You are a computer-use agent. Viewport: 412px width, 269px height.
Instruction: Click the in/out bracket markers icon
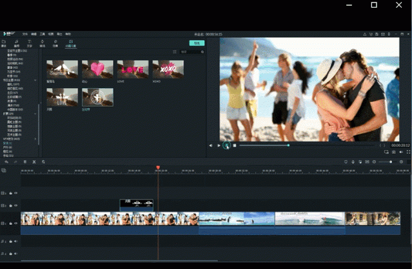(382, 145)
